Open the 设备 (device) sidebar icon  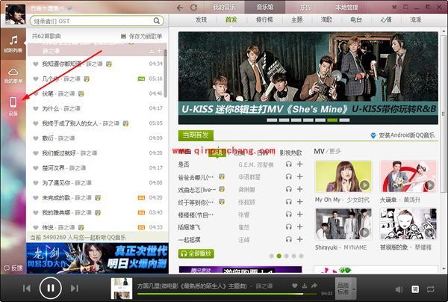click(x=13, y=105)
